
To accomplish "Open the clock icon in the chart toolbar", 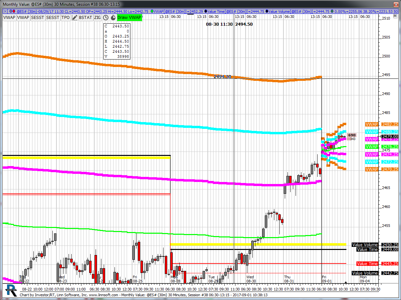I will point(106,17).
